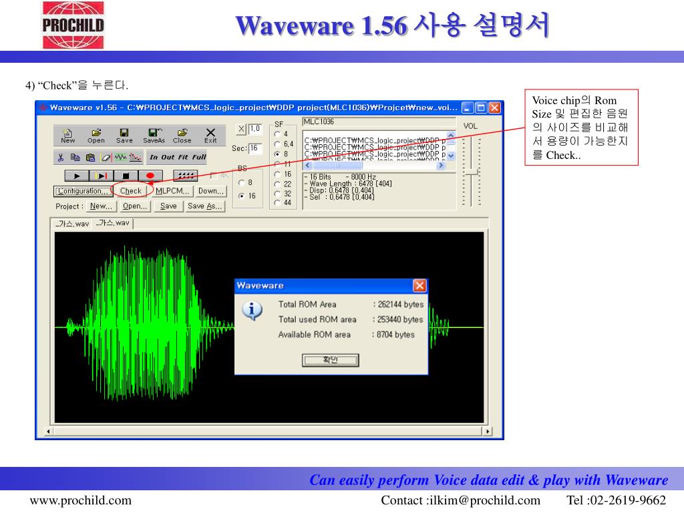Toggle the 4K checkbox
Viewport: 684px width, 513px height.
(214, 176)
